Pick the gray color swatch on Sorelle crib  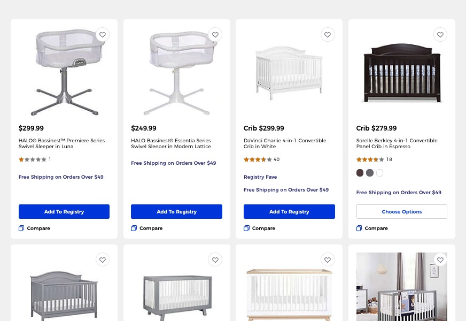coord(370,173)
